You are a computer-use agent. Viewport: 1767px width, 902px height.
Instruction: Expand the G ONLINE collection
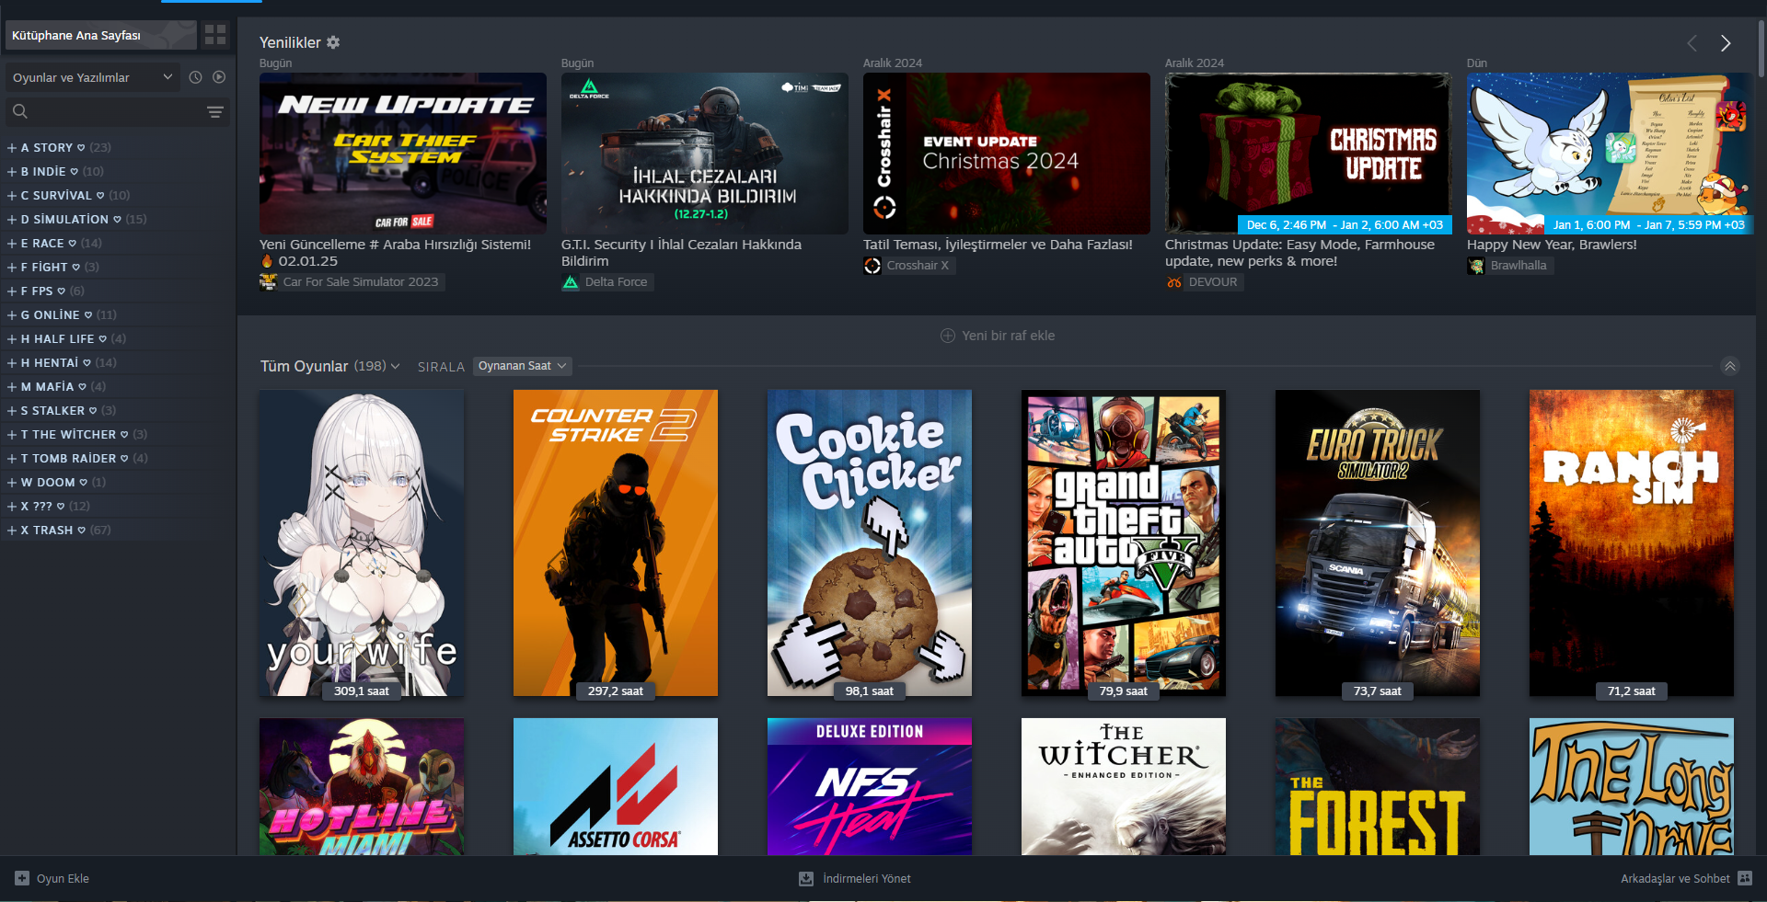12,314
